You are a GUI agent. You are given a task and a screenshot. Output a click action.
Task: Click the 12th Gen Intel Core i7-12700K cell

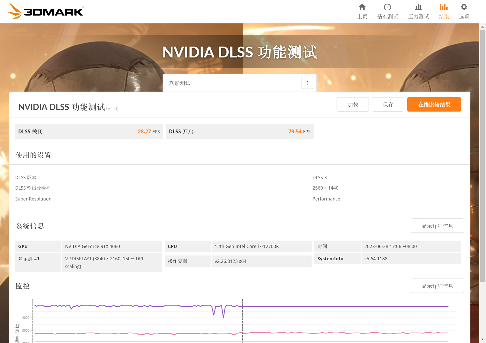(261, 246)
